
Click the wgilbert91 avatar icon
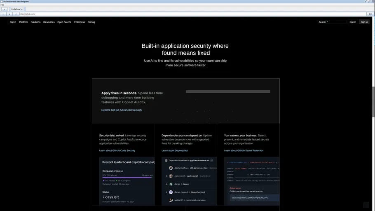171,200
